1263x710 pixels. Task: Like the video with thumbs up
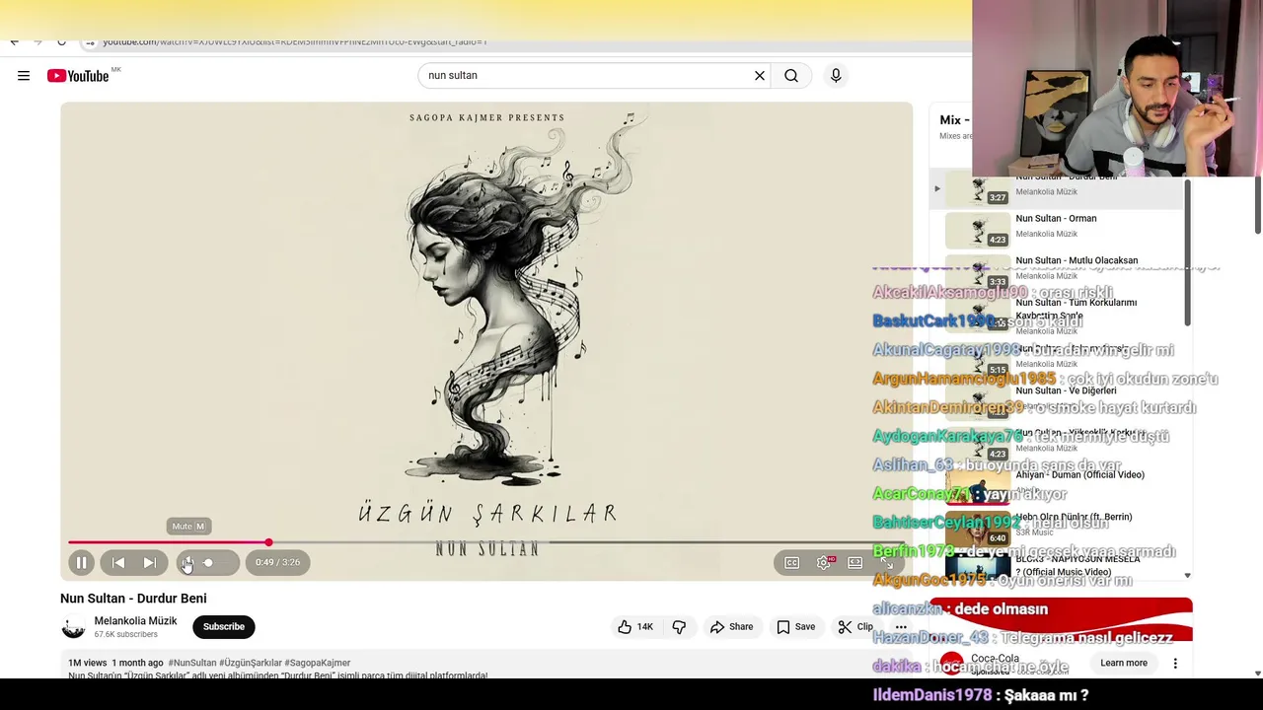click(x=635, y=626)
